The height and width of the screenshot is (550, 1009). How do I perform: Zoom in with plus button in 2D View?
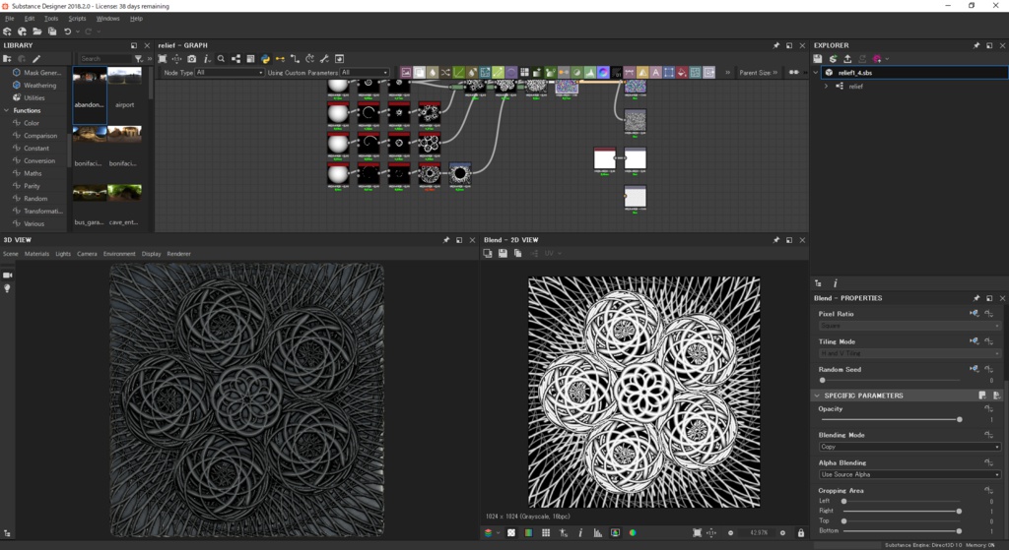point(782,532)
